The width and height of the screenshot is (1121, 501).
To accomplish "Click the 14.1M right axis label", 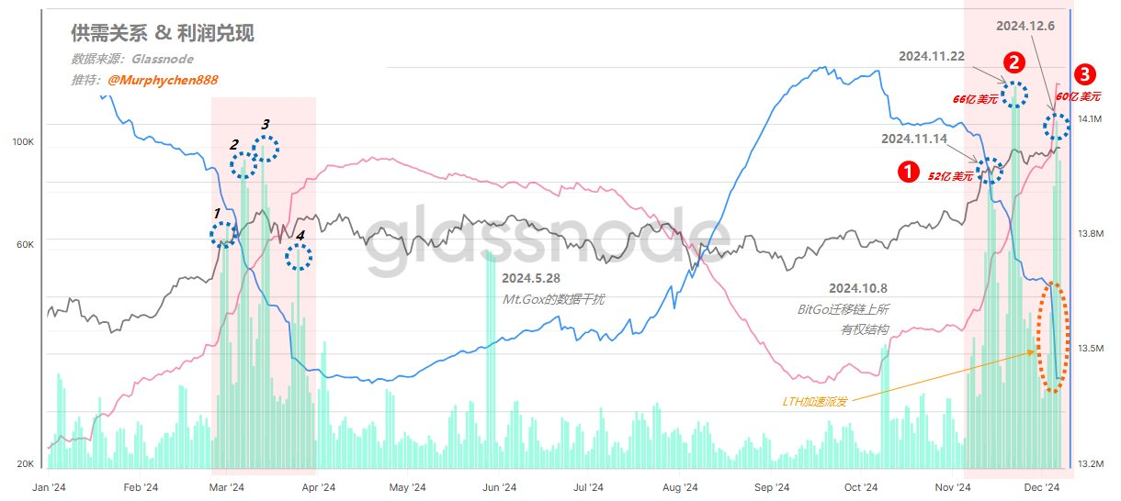I will pyautogui.click(x=1090, y=120).
